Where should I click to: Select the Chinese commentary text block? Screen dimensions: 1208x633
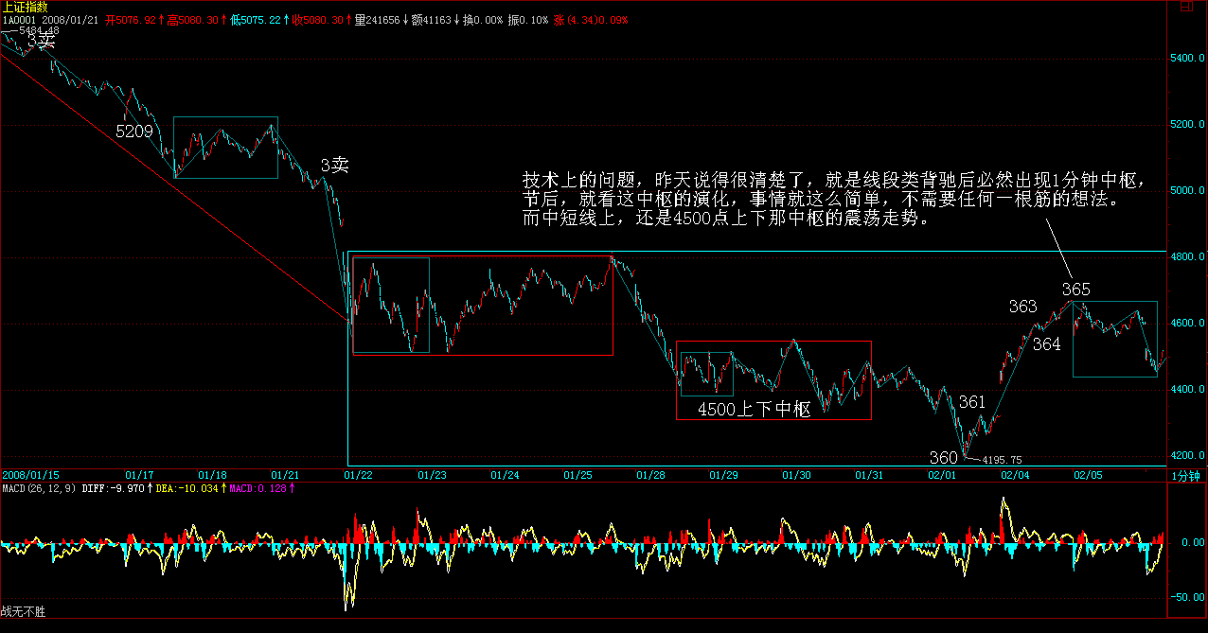[x=835, y=200]
